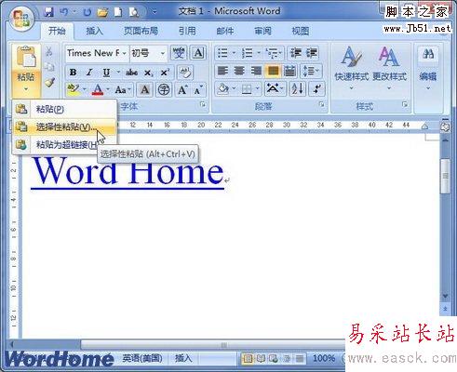Open text highlight color dropdown arrow
Viewport: 457px width, 372px height.
point(85,90)
